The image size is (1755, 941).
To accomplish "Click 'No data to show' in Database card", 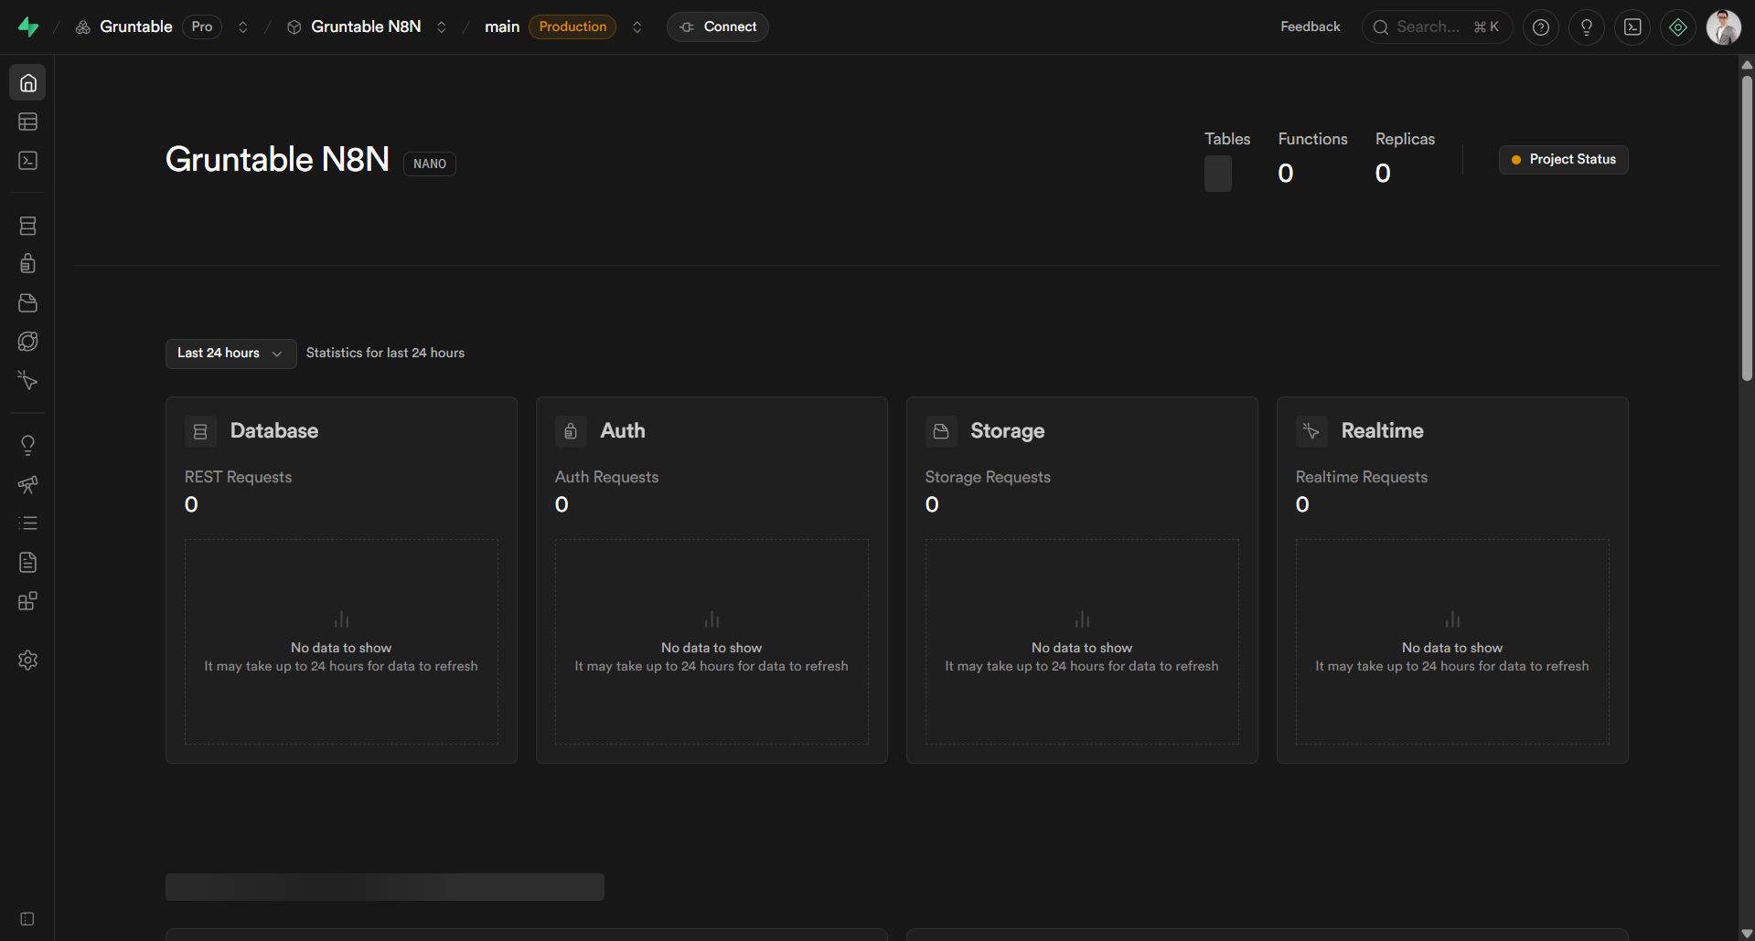I will pyautogui.click(x=341, y=648).
